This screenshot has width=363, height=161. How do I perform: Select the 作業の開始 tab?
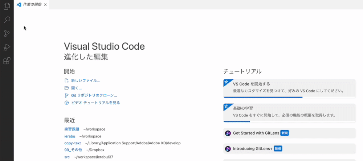32,5
